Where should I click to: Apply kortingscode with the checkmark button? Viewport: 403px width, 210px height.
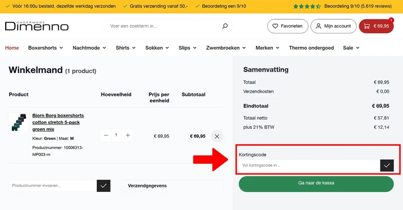pos(387,165)
